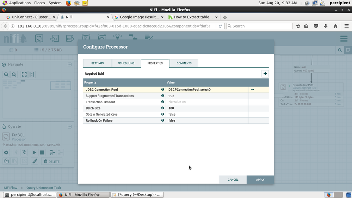Go to JDBC Connection Pool controller service arrow
This screenshot has width=352, height=198.
252,89
